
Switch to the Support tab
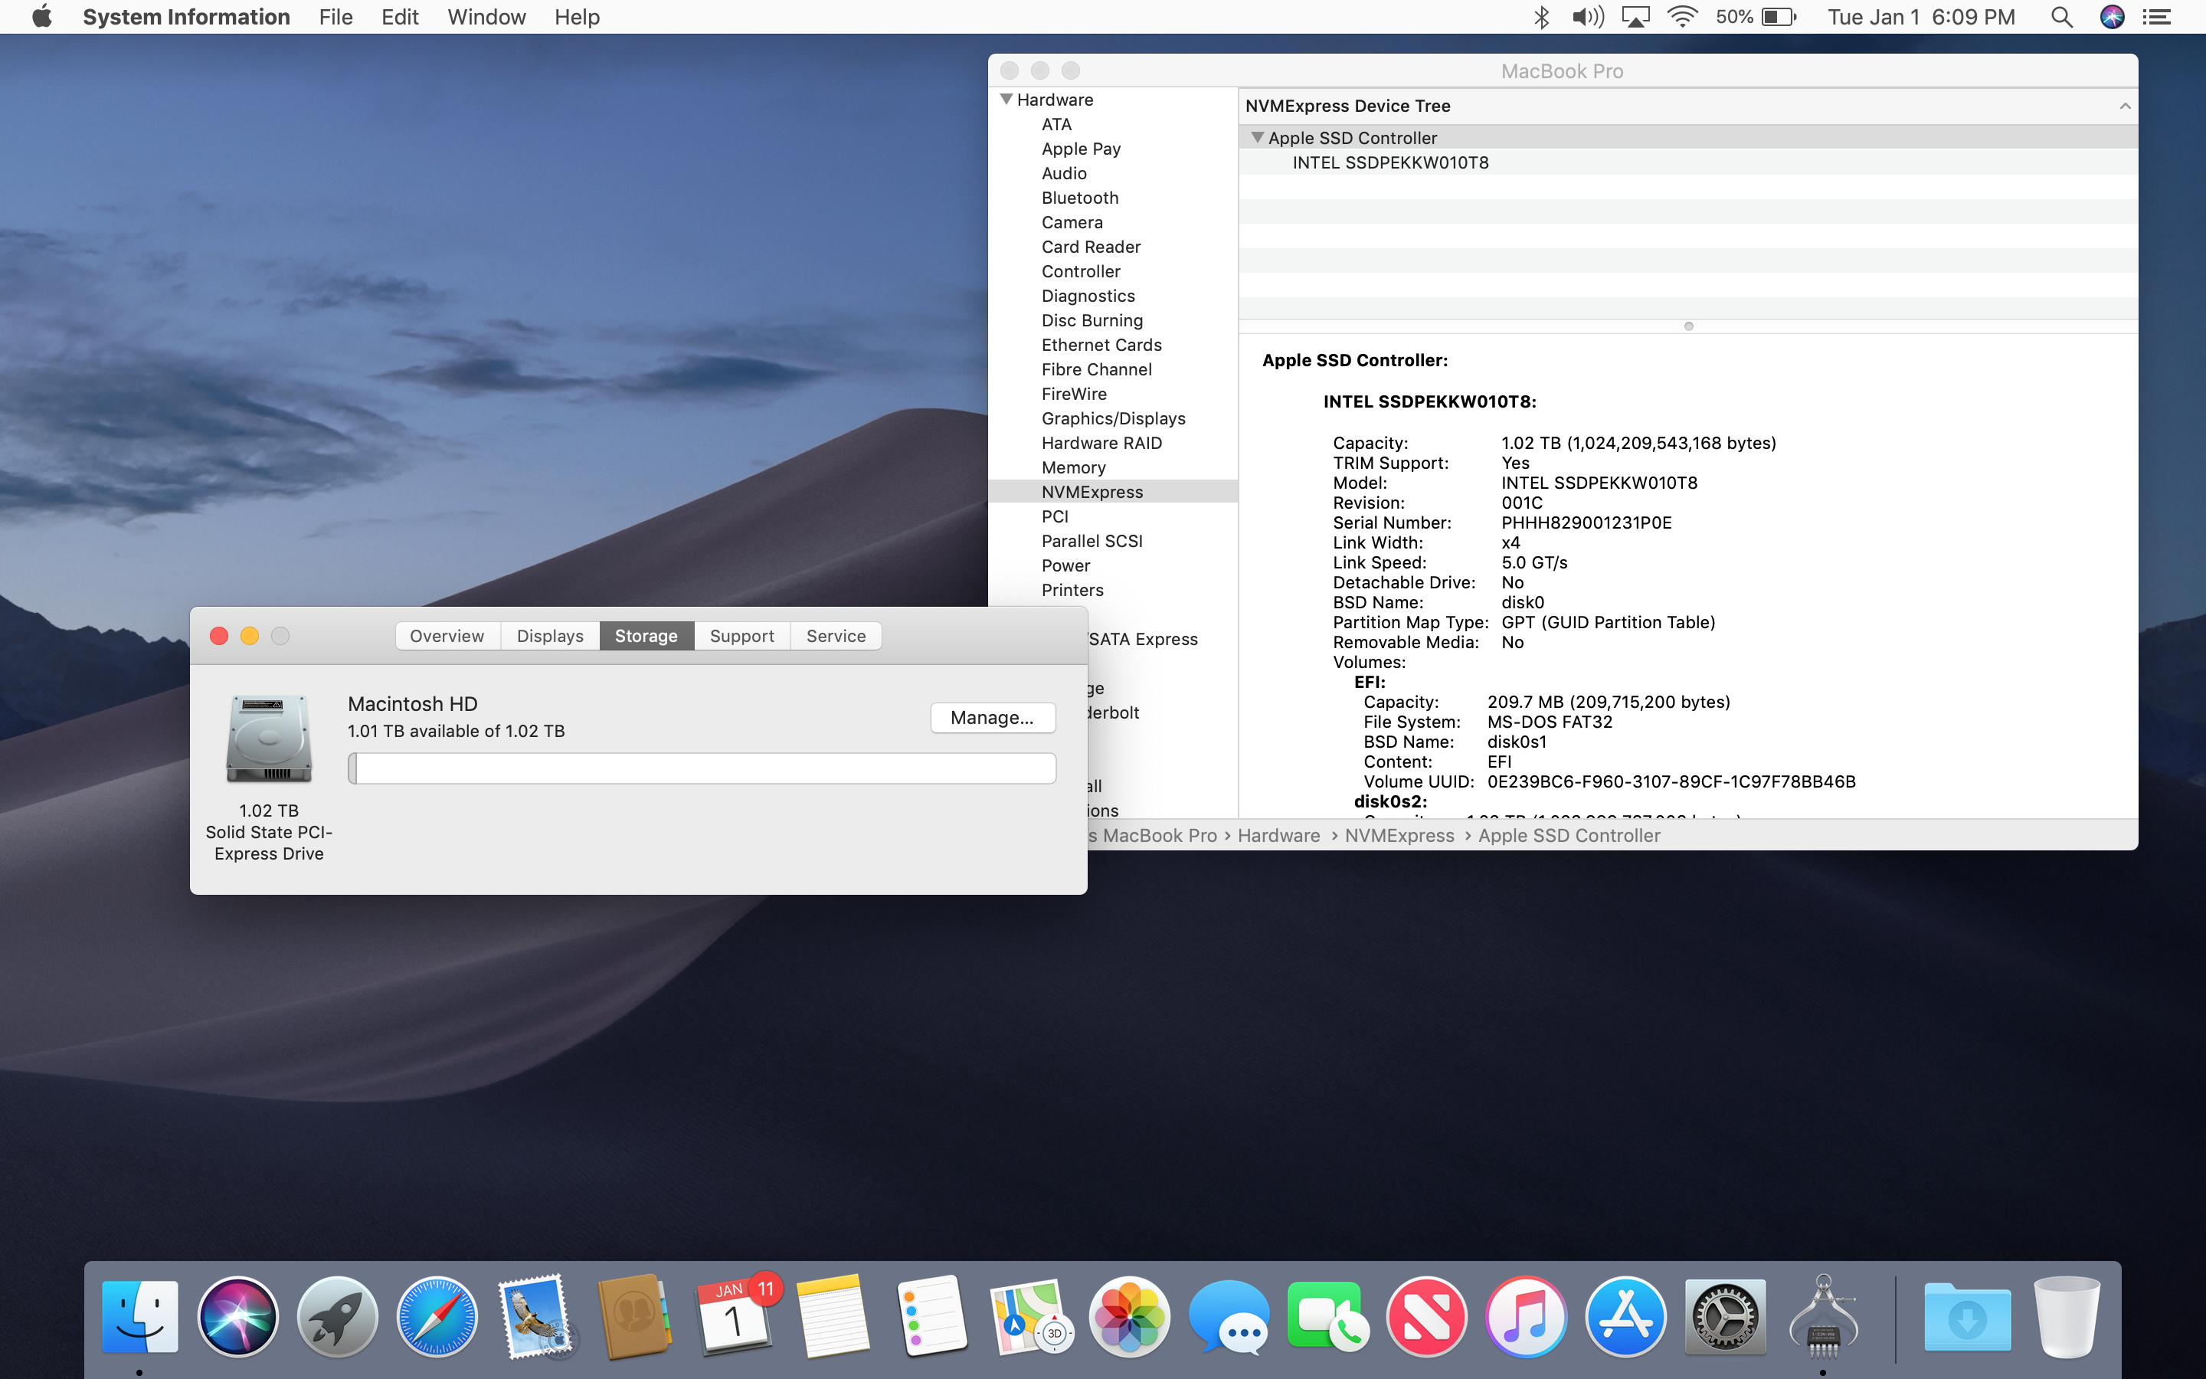pyautogui.click(x=742, y=636)
